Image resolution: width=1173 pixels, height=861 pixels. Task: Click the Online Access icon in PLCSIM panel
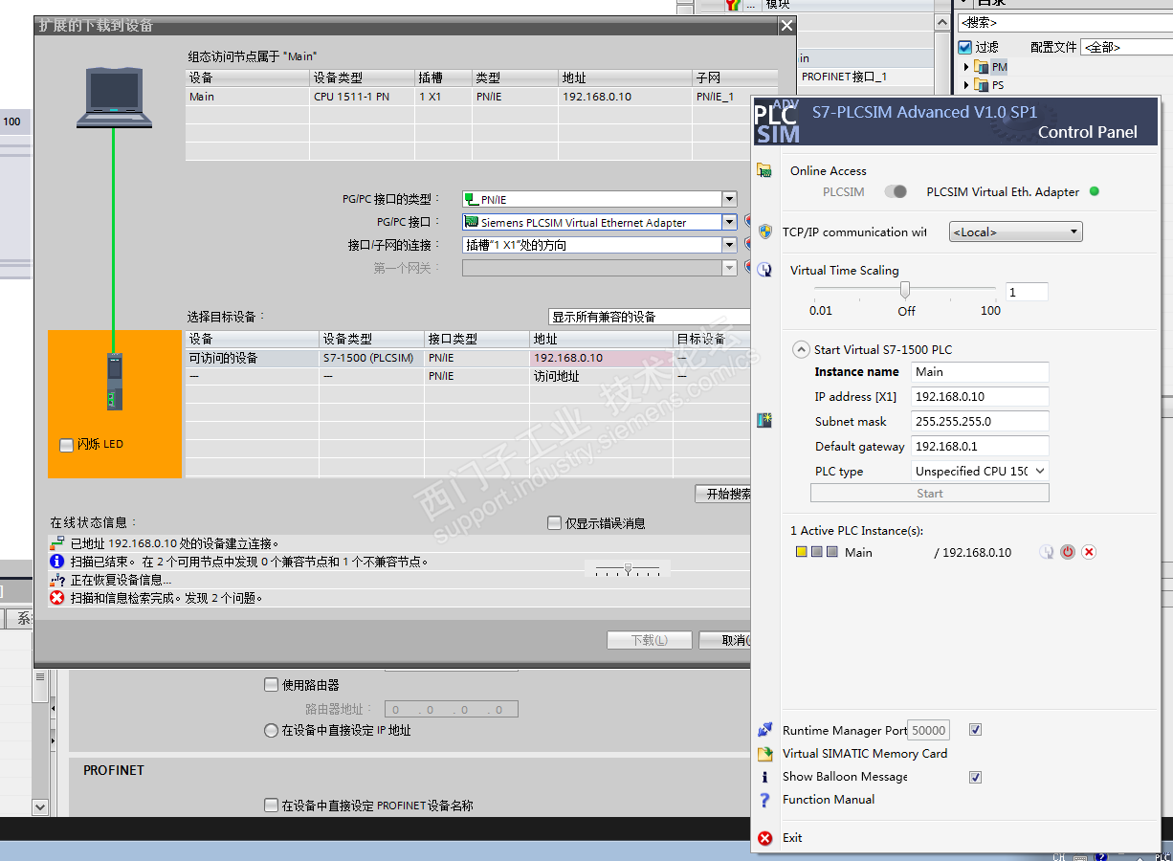(x=764, y=170)
